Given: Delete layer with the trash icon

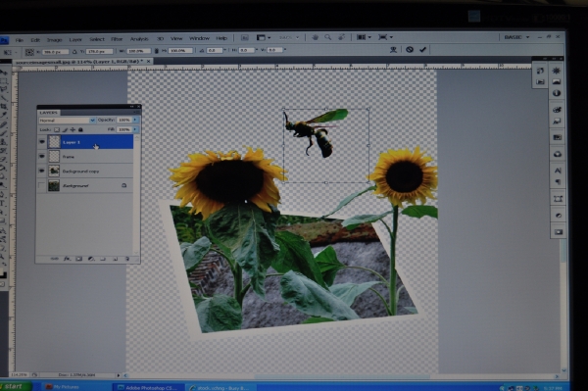Looking at the screenshot, I should click(x=127, y=259).
